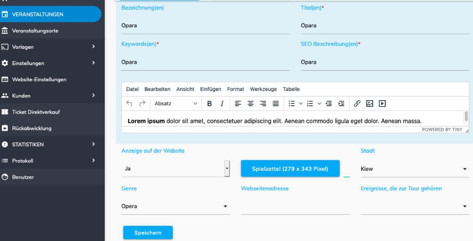Click the Bezeichnung(en) input field

click(x=206, y=26)
